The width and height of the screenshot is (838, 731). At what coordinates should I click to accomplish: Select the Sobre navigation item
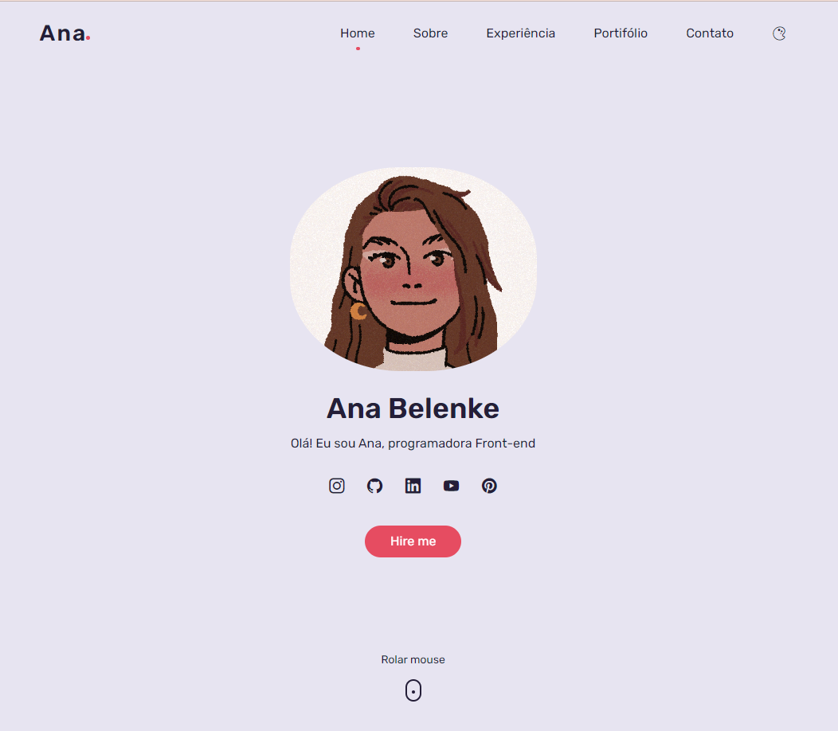click(x=430, y=33)
